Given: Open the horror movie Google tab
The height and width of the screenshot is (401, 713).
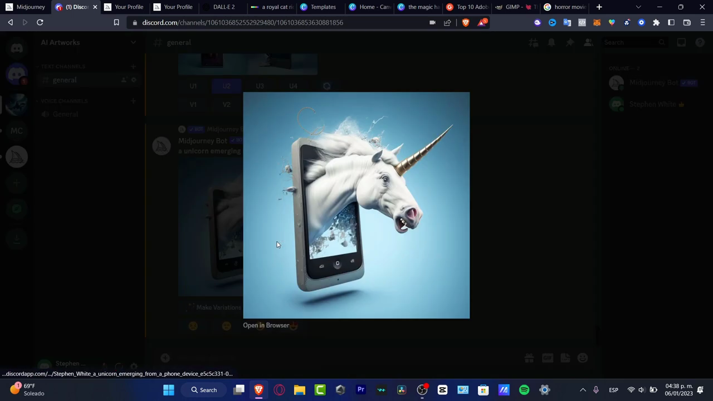Looking at the screenshot, I should point(565,7).
